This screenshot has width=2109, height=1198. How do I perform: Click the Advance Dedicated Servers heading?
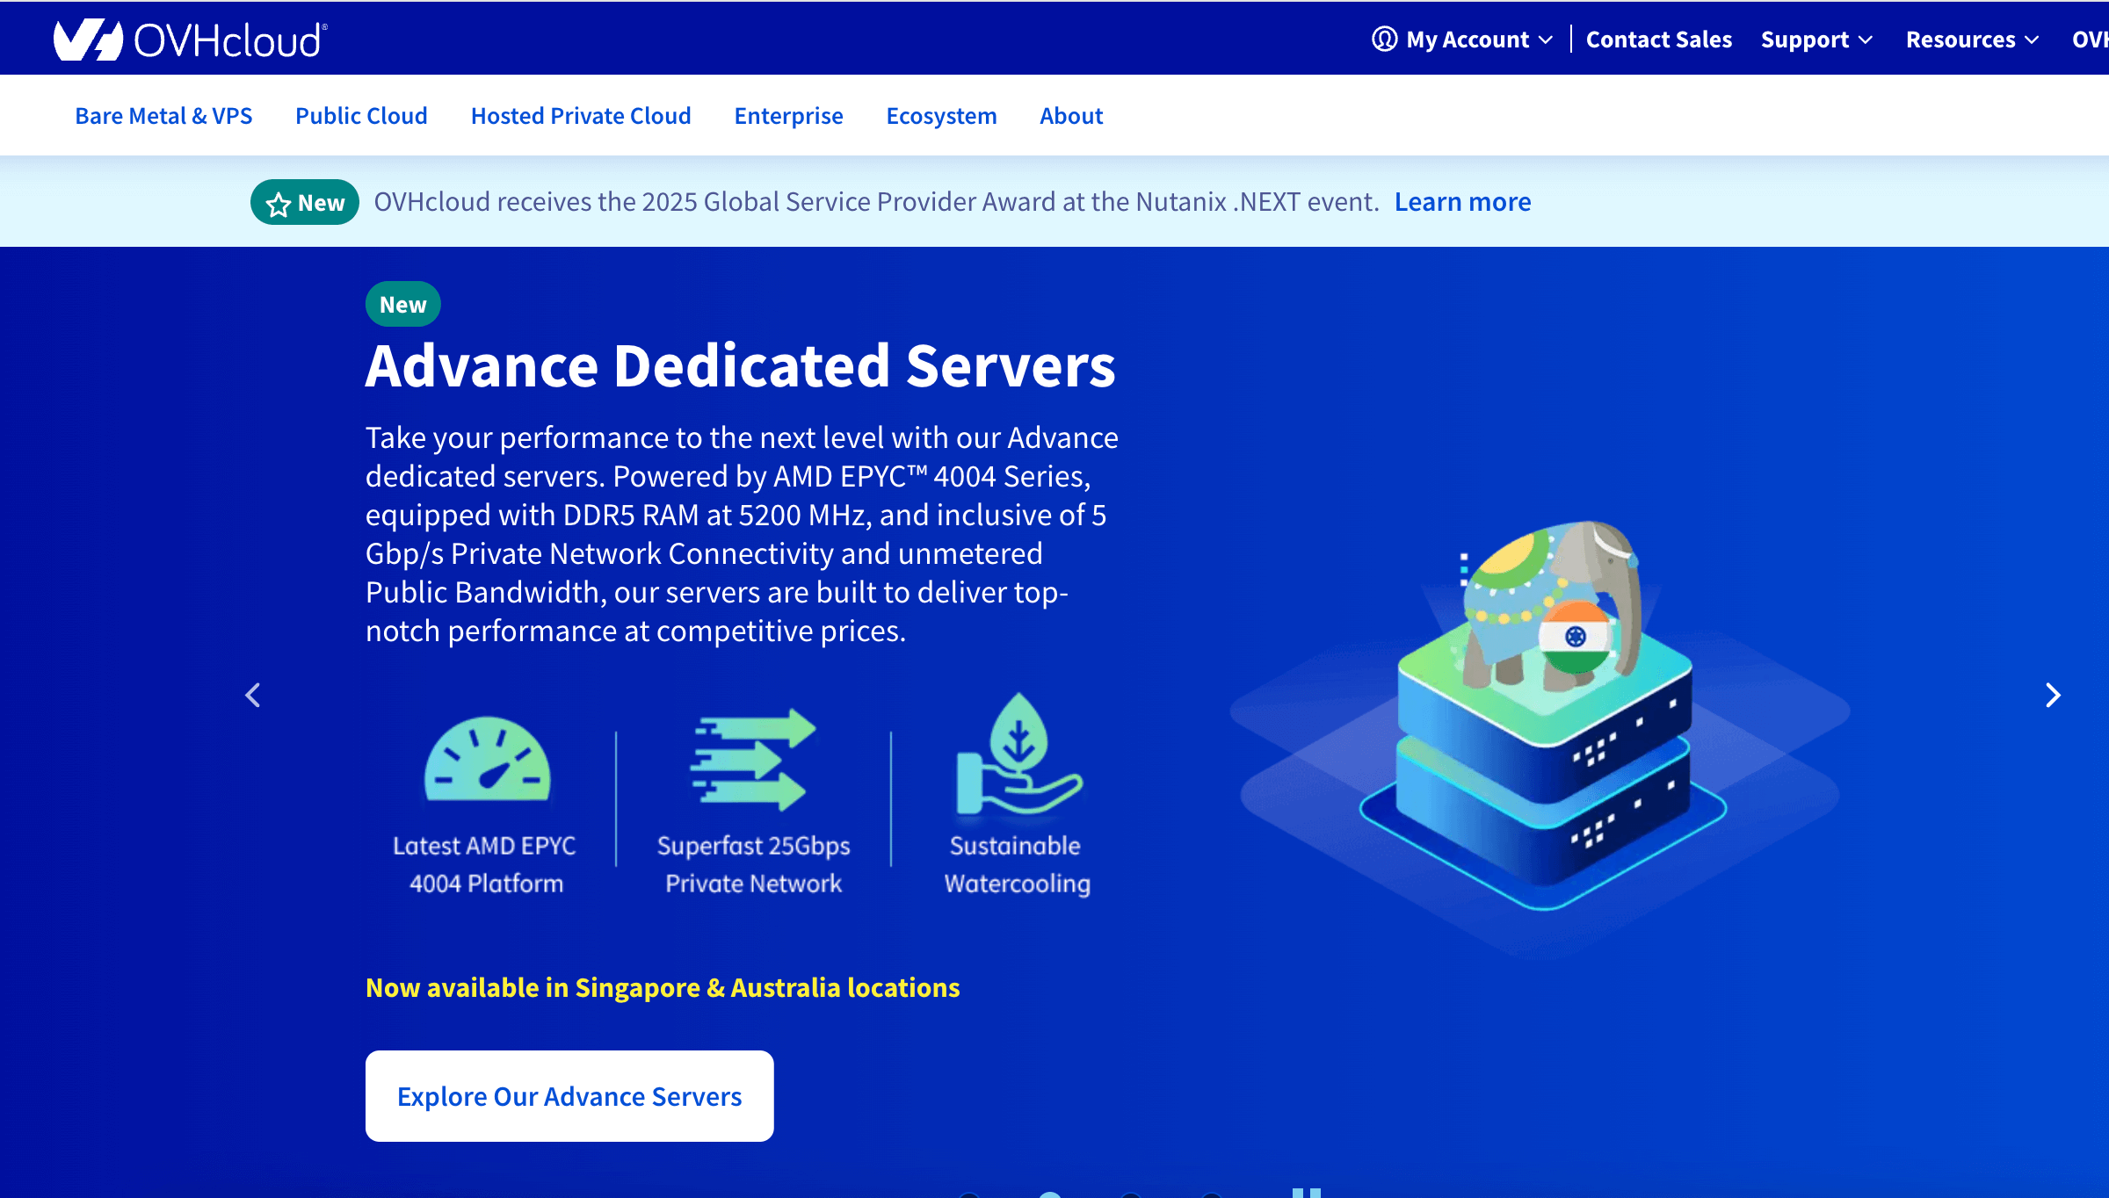741,365
